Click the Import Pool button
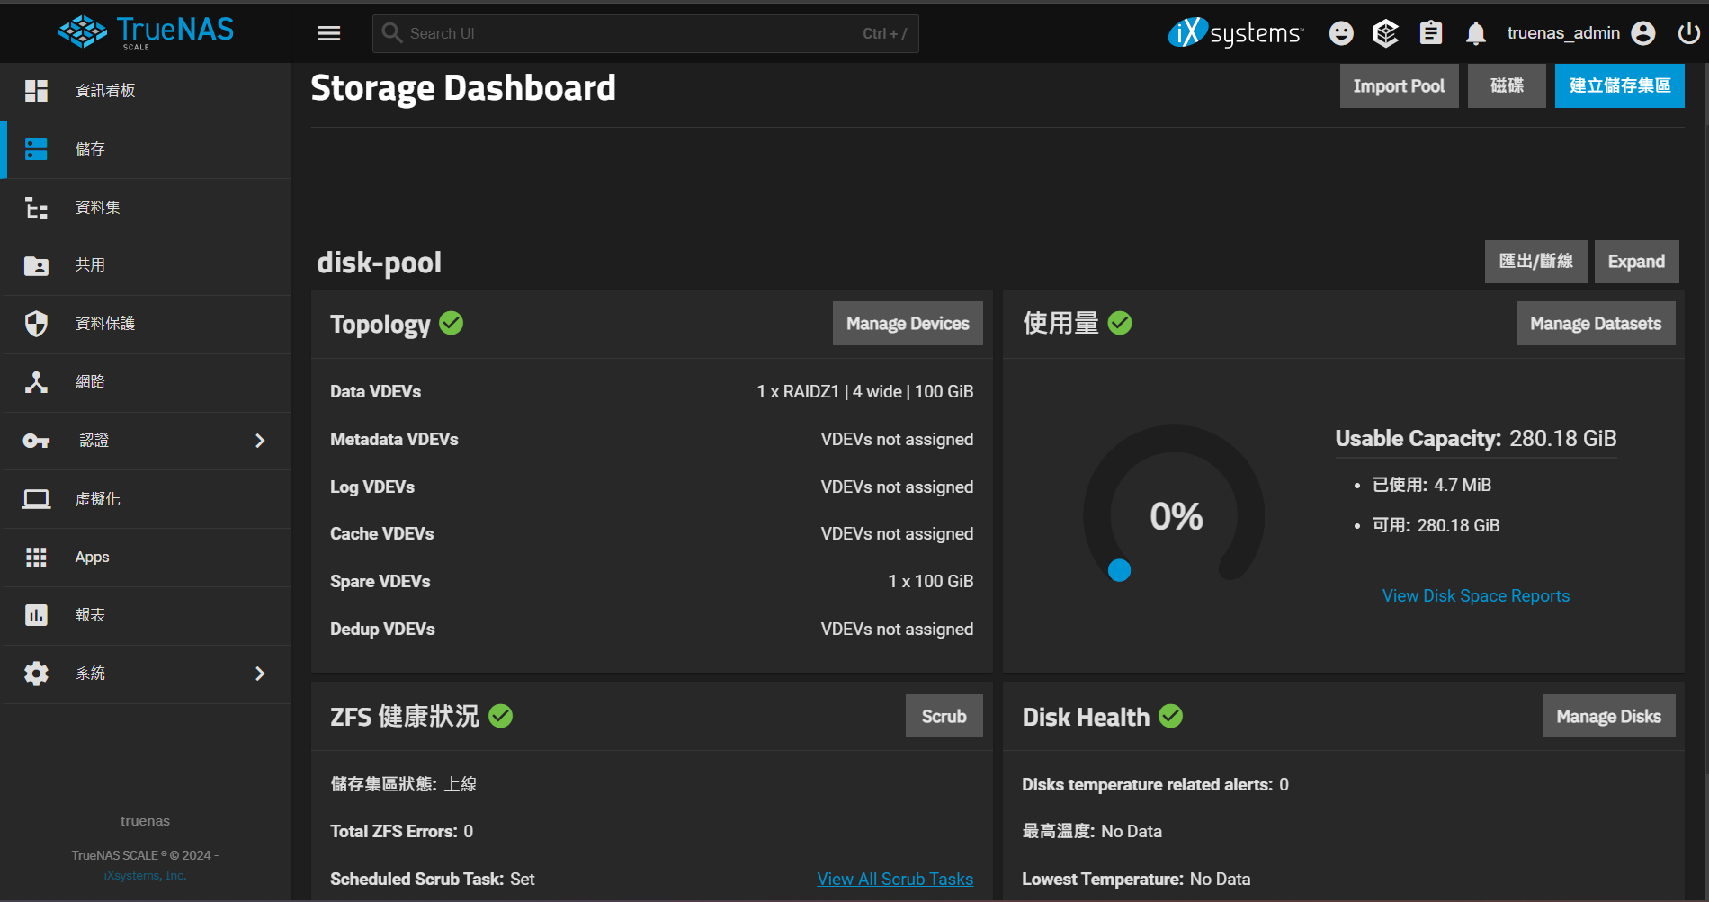1709x902 pixels. pos(1398,86)
